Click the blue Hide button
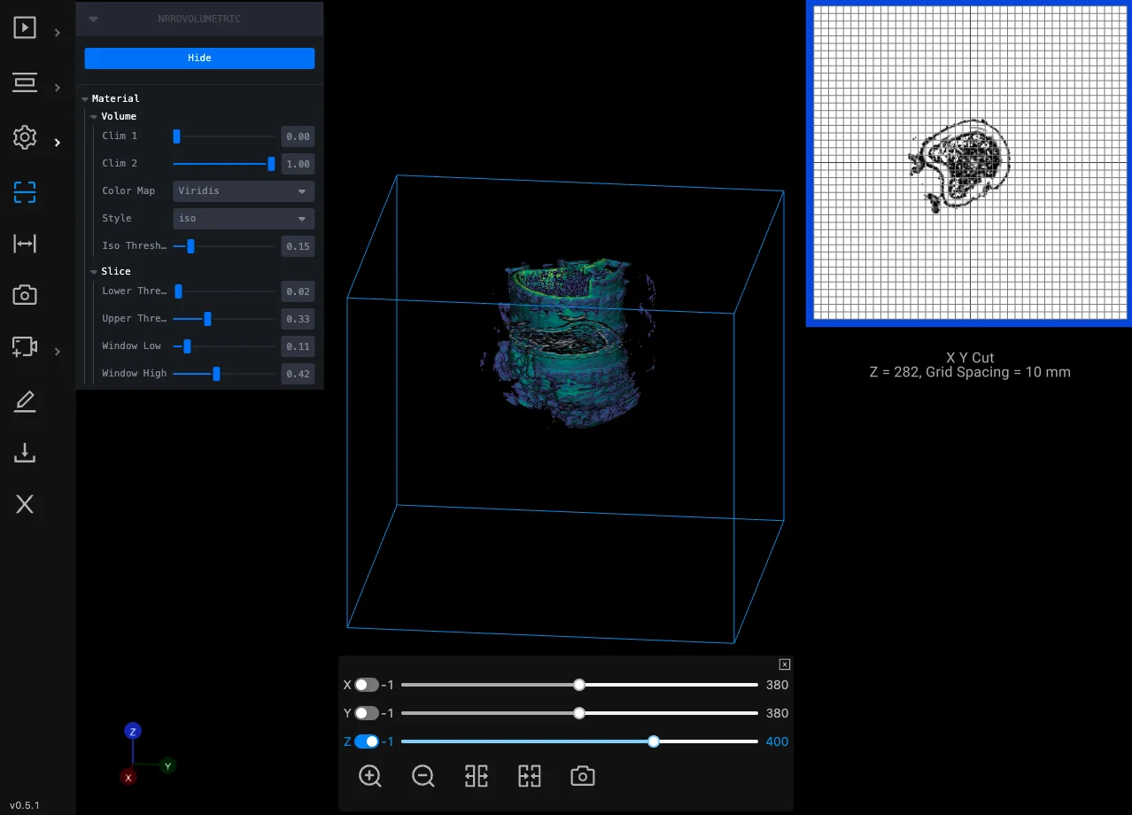This screenshot has height=815, width=1132. [x=199, y=58]
